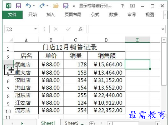This screenshot has width=168, height=125.
Task: Select cell with ￥10,912.00
Action: pos(106,103)
